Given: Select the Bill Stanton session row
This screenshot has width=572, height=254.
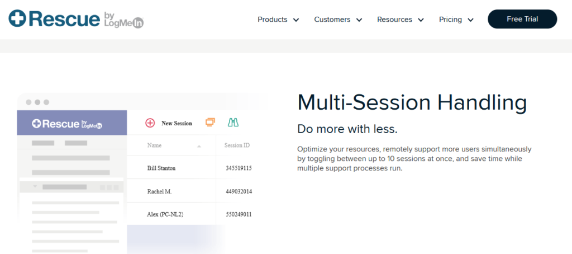Looking at the screenshot, I should click(190, 168).
